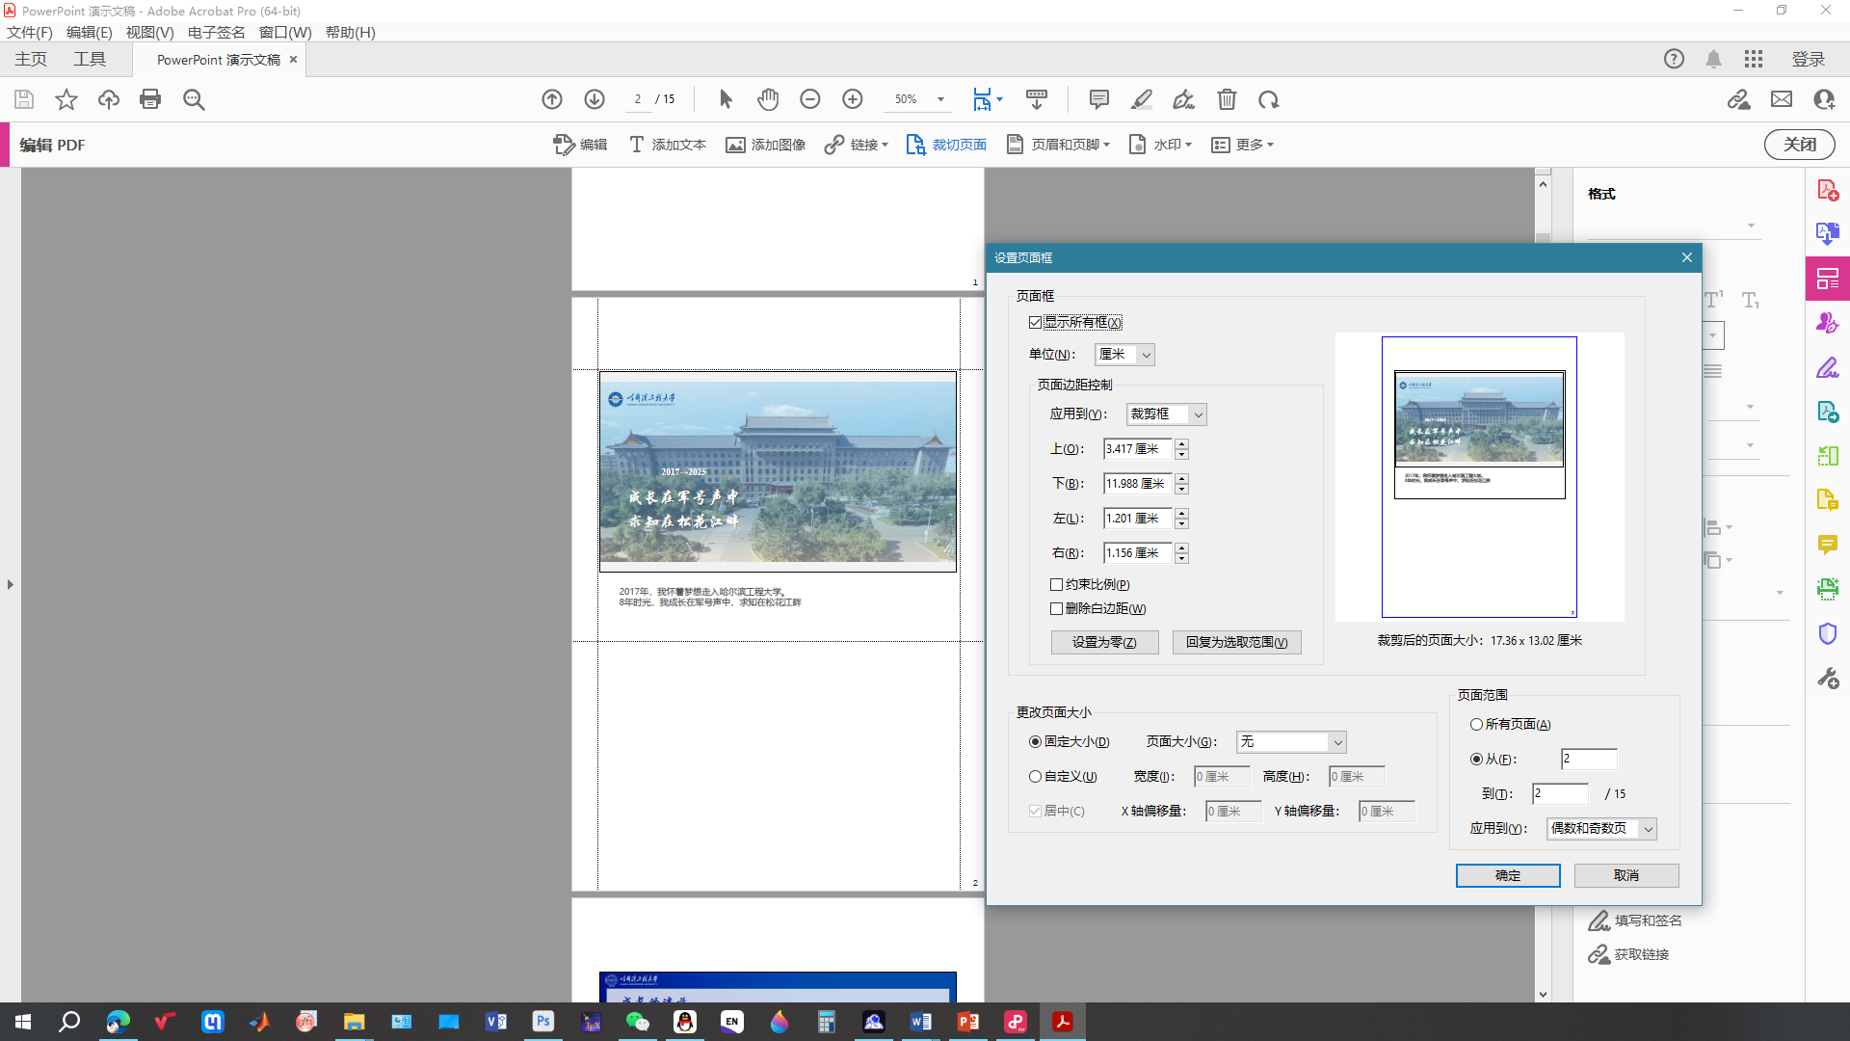Open the page size dropdown
Screen dimensions: 1850x1041
coord(1291,742)
